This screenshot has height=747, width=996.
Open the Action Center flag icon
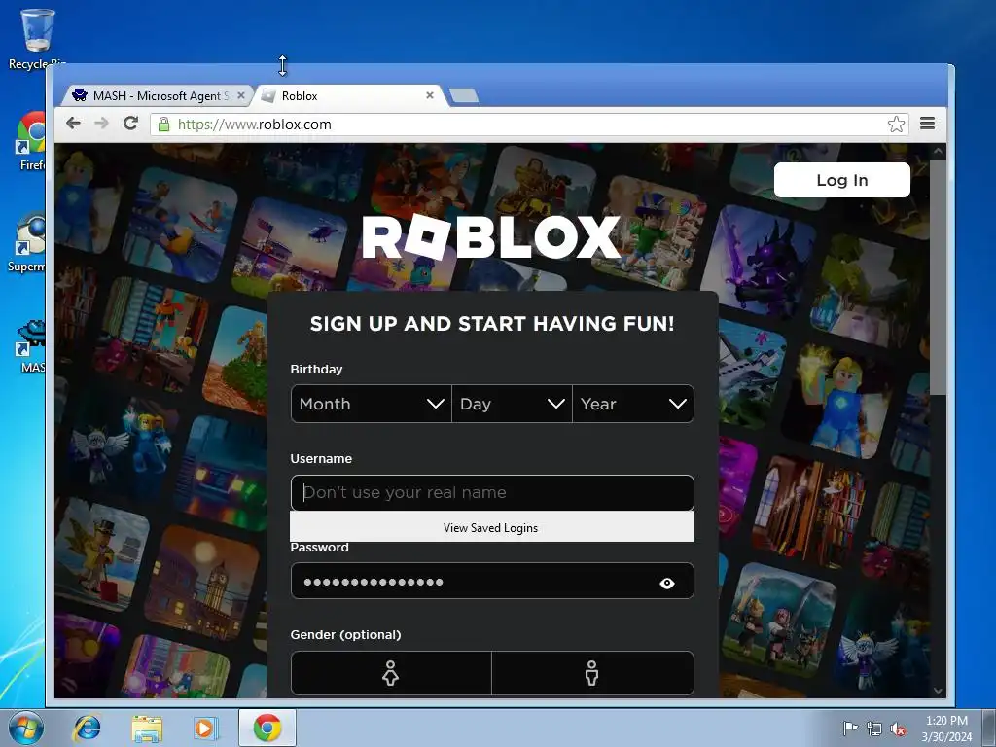point(850,728)
